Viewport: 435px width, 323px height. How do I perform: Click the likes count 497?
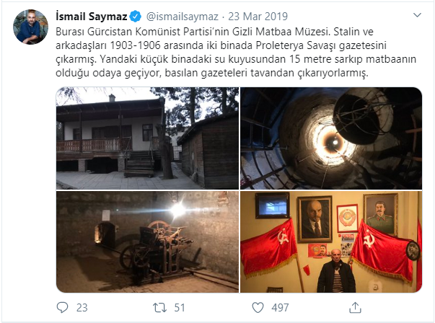pyautogui.click(x=280, y=308)
